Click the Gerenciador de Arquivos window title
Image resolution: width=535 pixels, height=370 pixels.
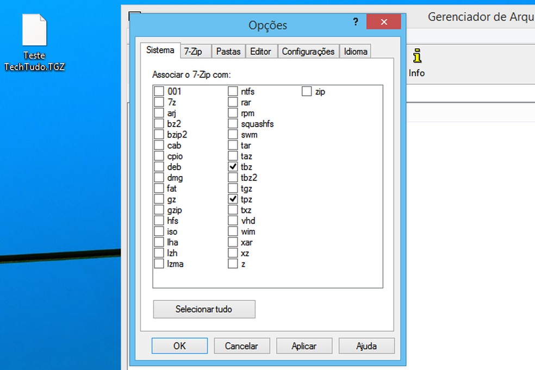(481, 17)
